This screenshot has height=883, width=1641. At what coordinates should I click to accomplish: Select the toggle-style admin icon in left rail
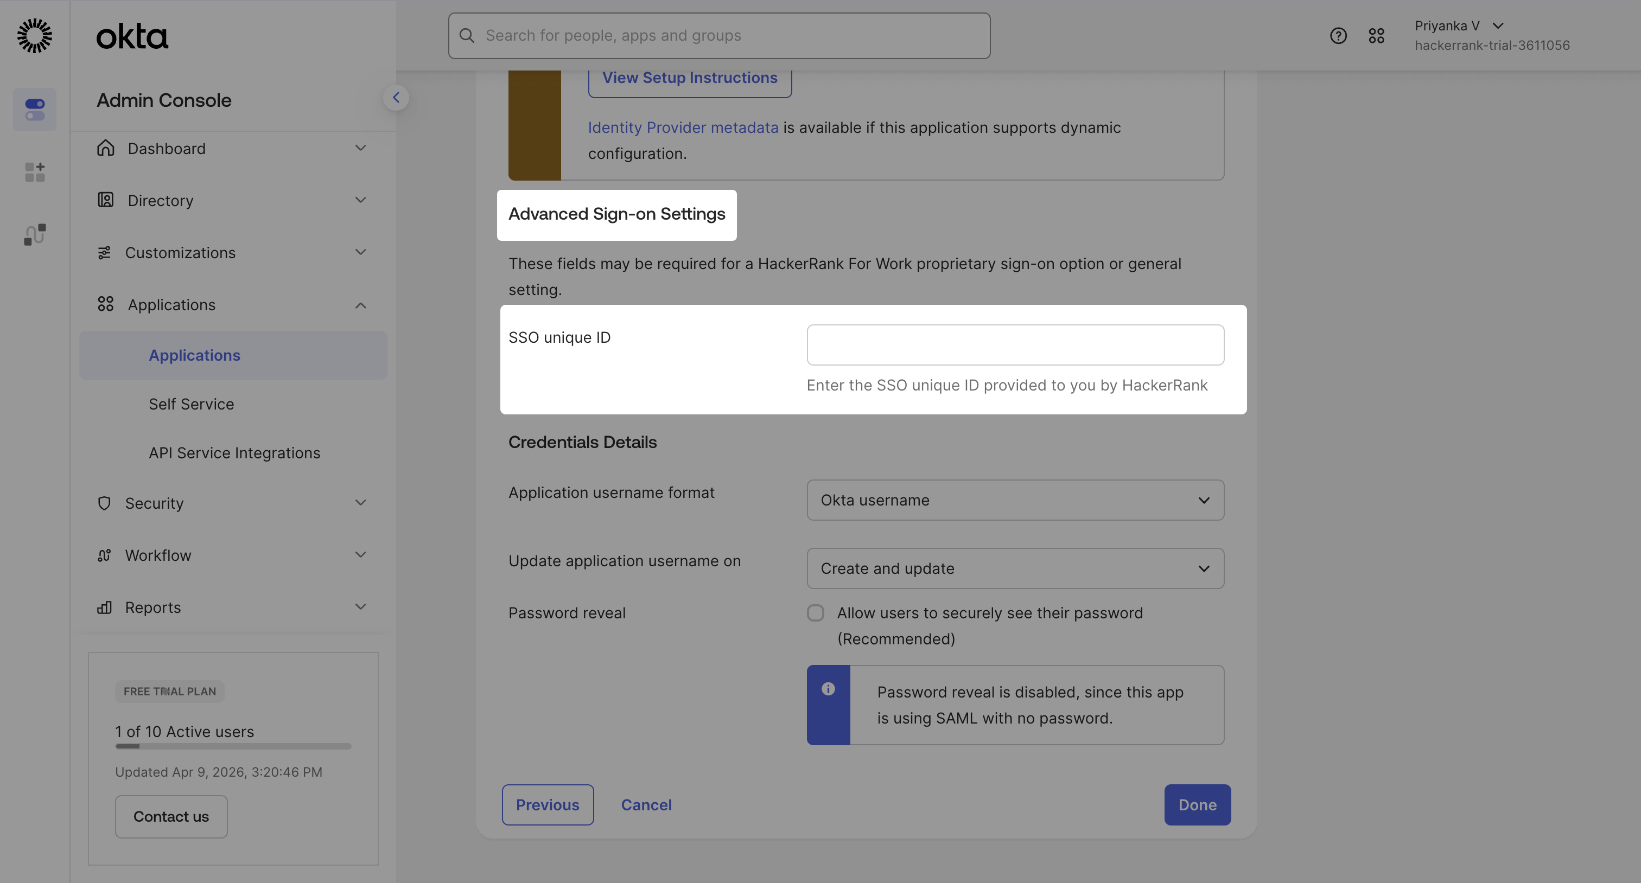34,110
